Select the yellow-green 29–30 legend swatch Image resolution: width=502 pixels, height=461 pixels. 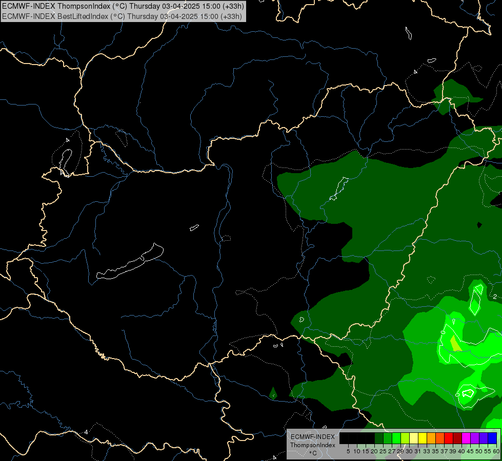point(405,438)
